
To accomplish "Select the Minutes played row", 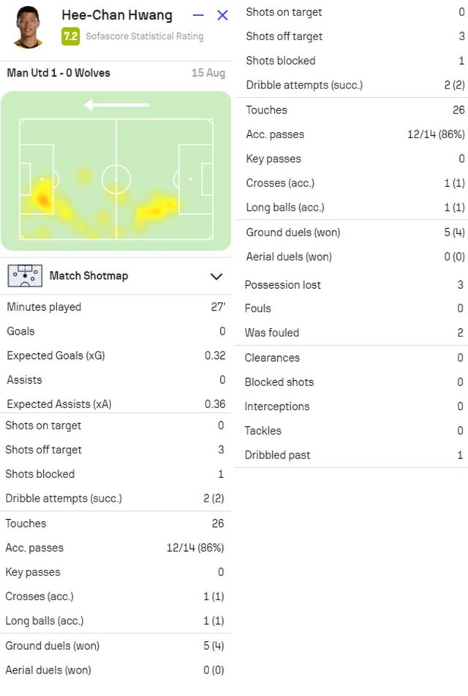I will click(x=116, y=307).
